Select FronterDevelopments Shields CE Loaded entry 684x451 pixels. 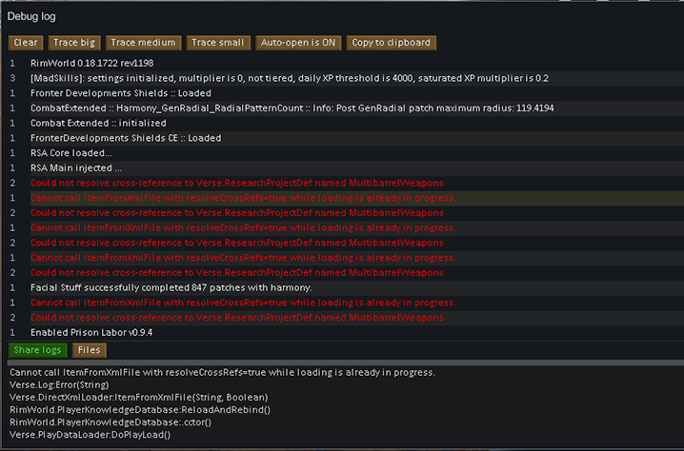[x=126, y=138]
